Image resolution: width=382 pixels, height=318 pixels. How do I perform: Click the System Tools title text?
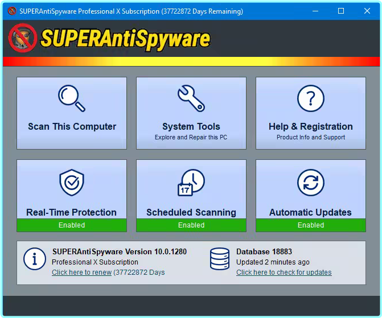coord(191,126)
